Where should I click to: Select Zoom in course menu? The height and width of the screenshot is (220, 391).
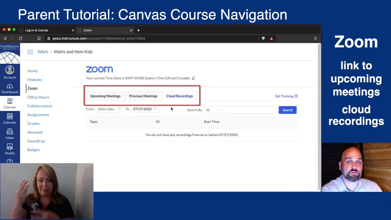[32, 89]
